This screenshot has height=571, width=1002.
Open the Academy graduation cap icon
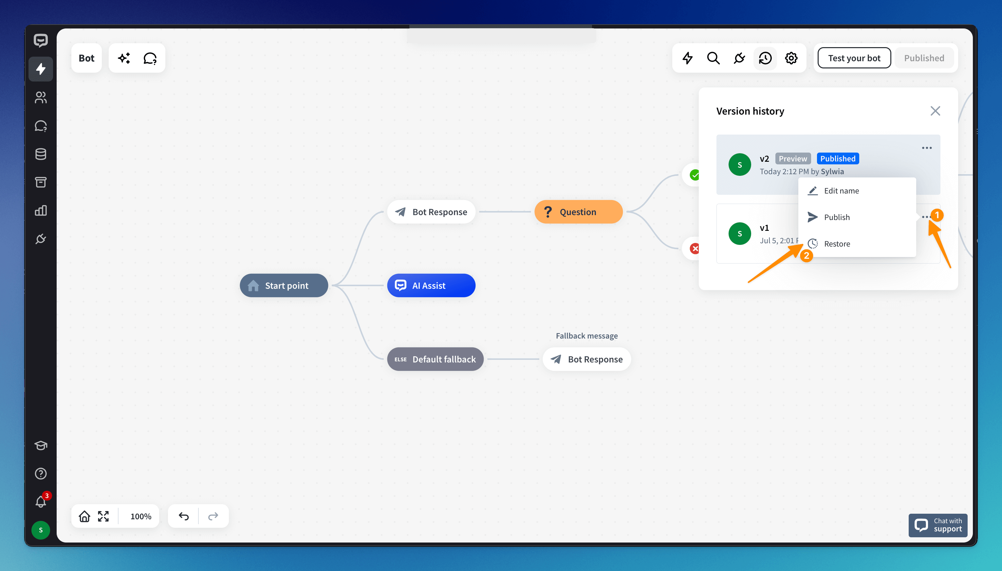click(x=41, y=445)
